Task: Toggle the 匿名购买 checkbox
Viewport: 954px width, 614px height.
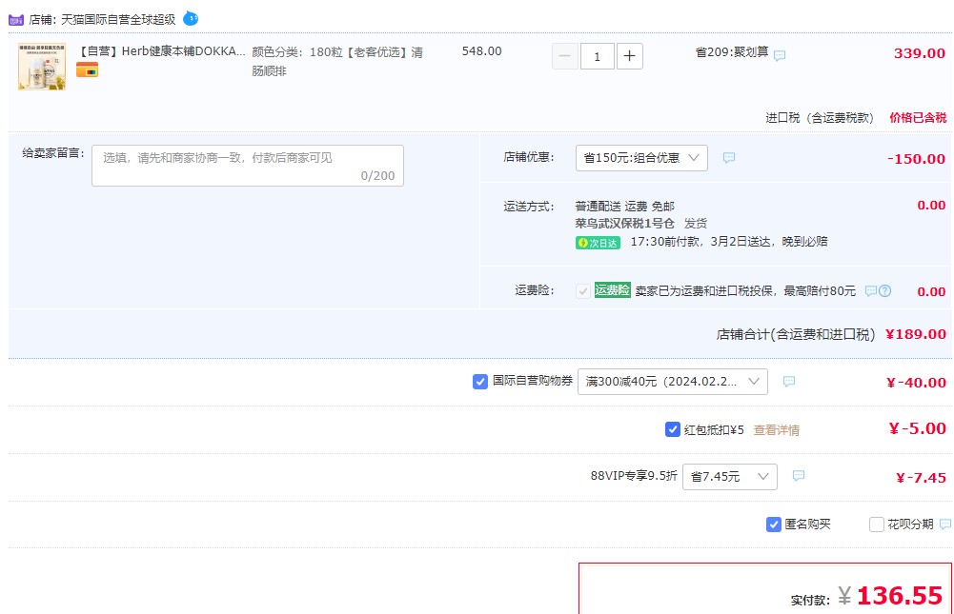Action: [x=773, y=524]
